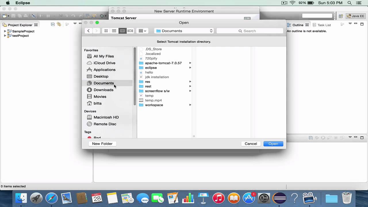Select the eclipse folder

(151, 68)
